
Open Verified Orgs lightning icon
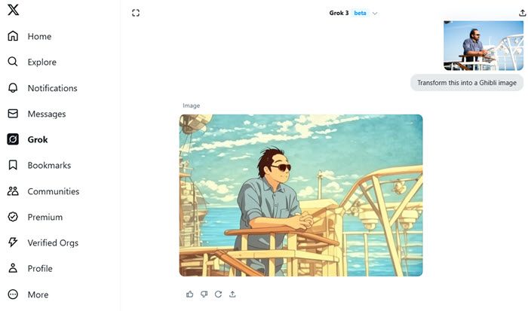pyautogui.click(x=13, y=242)
